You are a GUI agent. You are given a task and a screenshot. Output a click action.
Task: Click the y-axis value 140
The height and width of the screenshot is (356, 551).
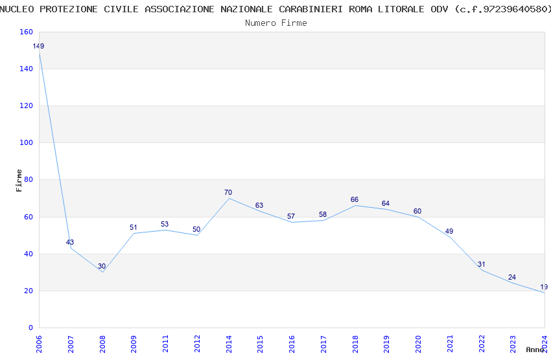[26, 69]
